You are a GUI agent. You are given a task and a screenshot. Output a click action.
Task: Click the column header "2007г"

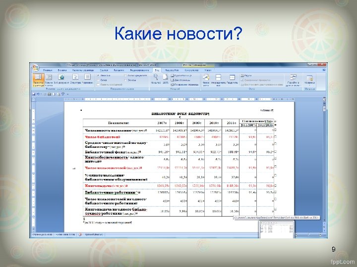point(162,123)
